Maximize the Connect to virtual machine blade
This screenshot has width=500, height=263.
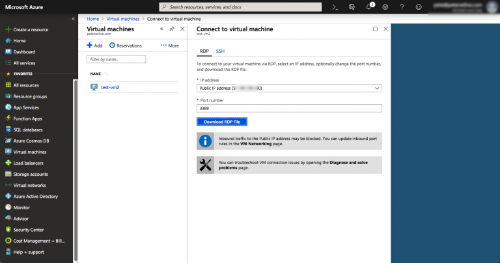point(375,29)
